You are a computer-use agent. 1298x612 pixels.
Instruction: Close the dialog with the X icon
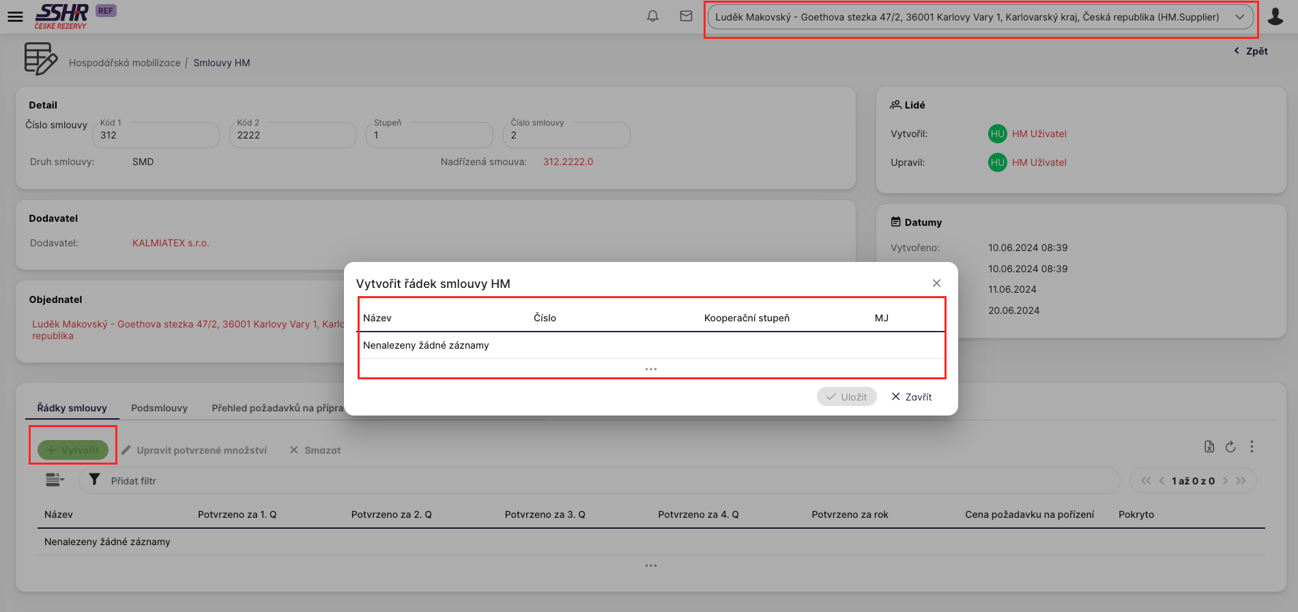tap(936, 283)
